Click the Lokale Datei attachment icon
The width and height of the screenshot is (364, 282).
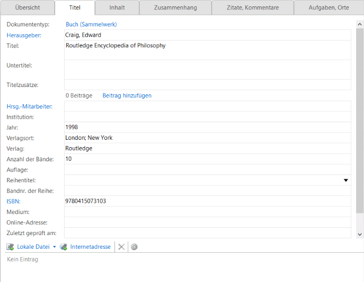[x=10, y=247]
